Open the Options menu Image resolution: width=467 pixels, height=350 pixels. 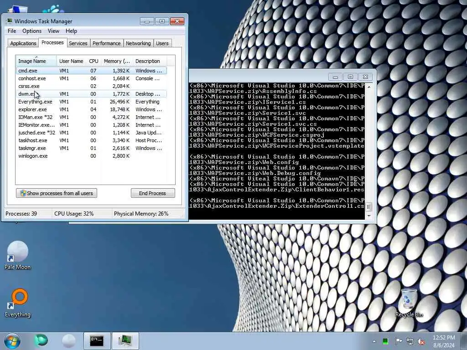coord(32,31)
